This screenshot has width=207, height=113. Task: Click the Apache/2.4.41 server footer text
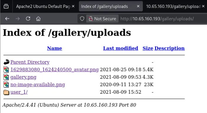point(69,105)
